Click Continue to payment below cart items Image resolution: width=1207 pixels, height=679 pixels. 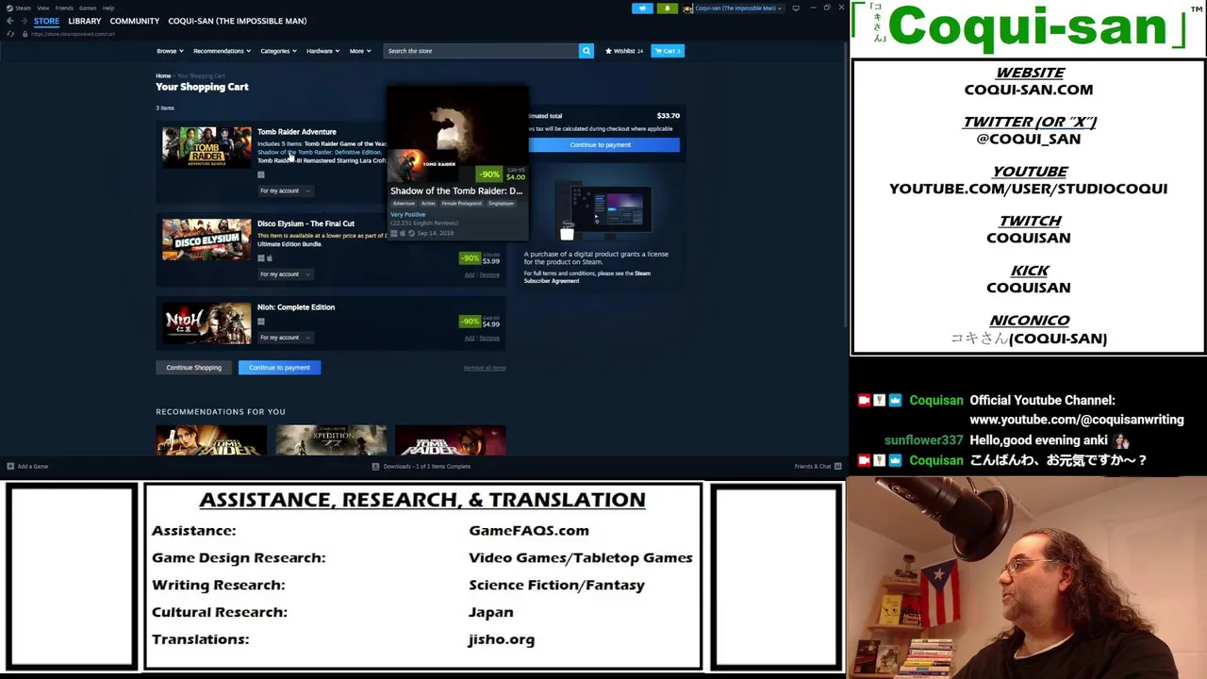coord(279,368)
